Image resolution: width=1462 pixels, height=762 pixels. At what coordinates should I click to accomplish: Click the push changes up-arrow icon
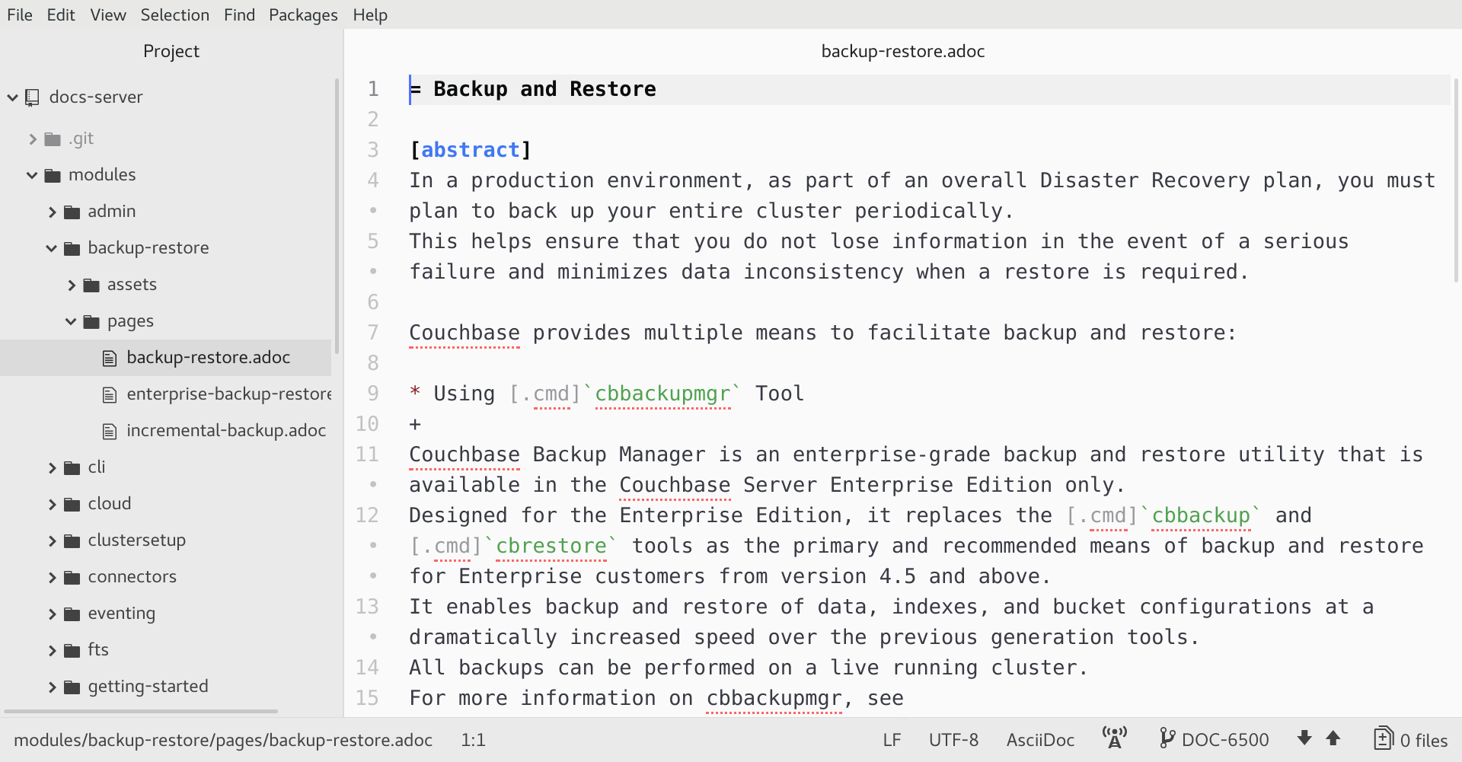(1333, 738)
